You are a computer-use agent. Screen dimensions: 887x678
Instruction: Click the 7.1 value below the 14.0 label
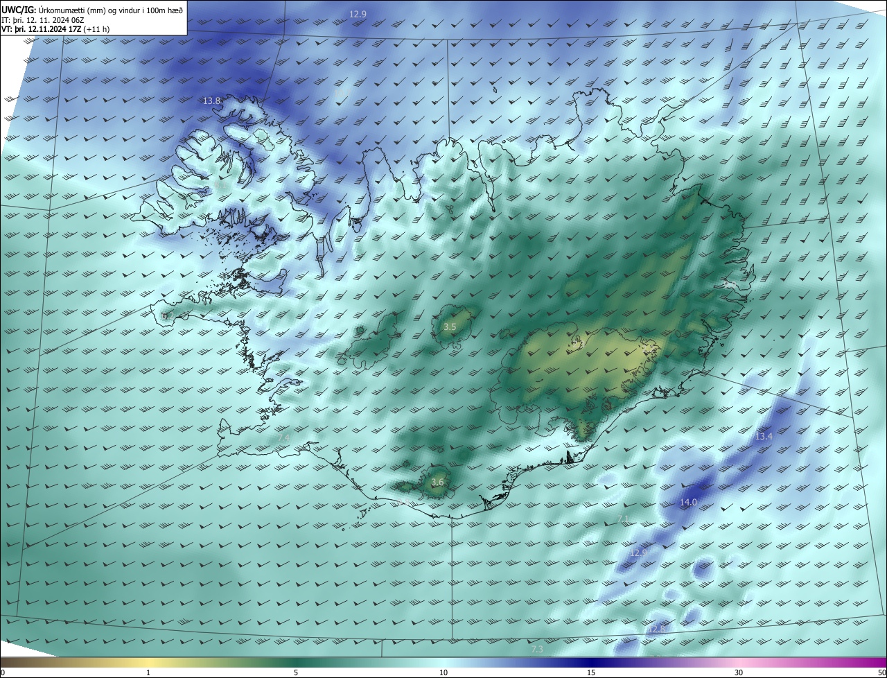tap(623, 519)
